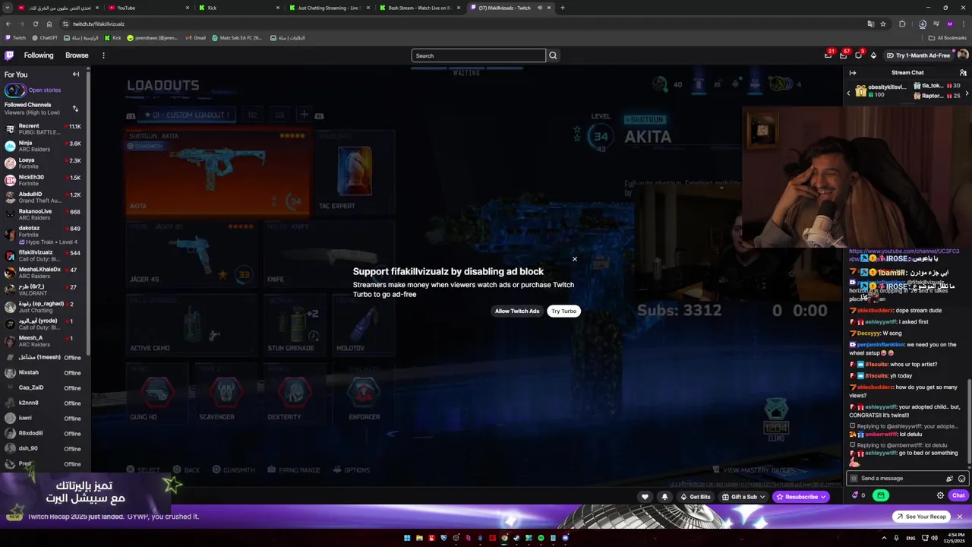This screenshot has width=972, height=547.
Task: Open the celebration icon in message box
Action: pyautogui.click(x=949, y=479)
